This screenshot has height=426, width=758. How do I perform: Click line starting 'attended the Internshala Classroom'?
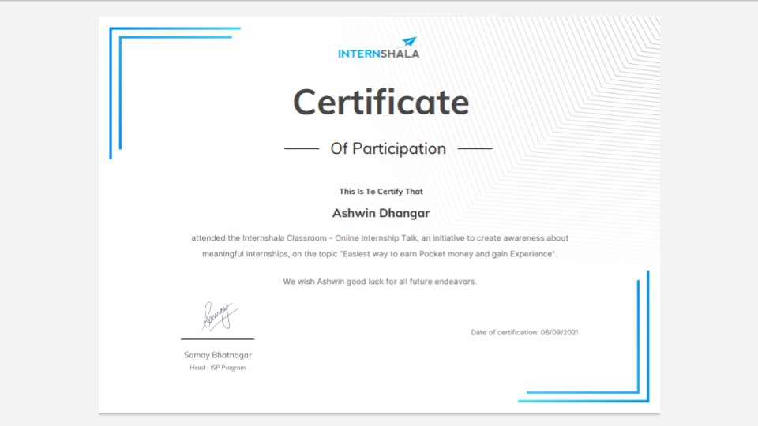click(x=380, y=238)
